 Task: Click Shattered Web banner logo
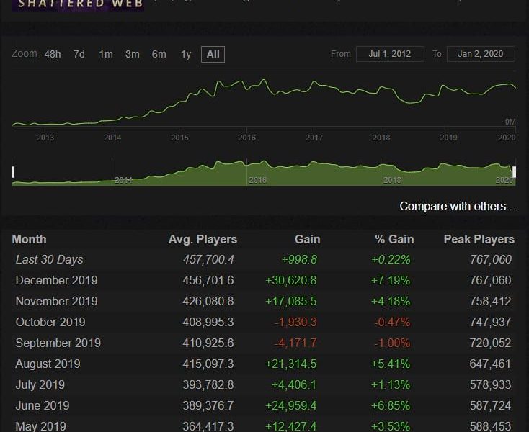[x=77, y=4]
